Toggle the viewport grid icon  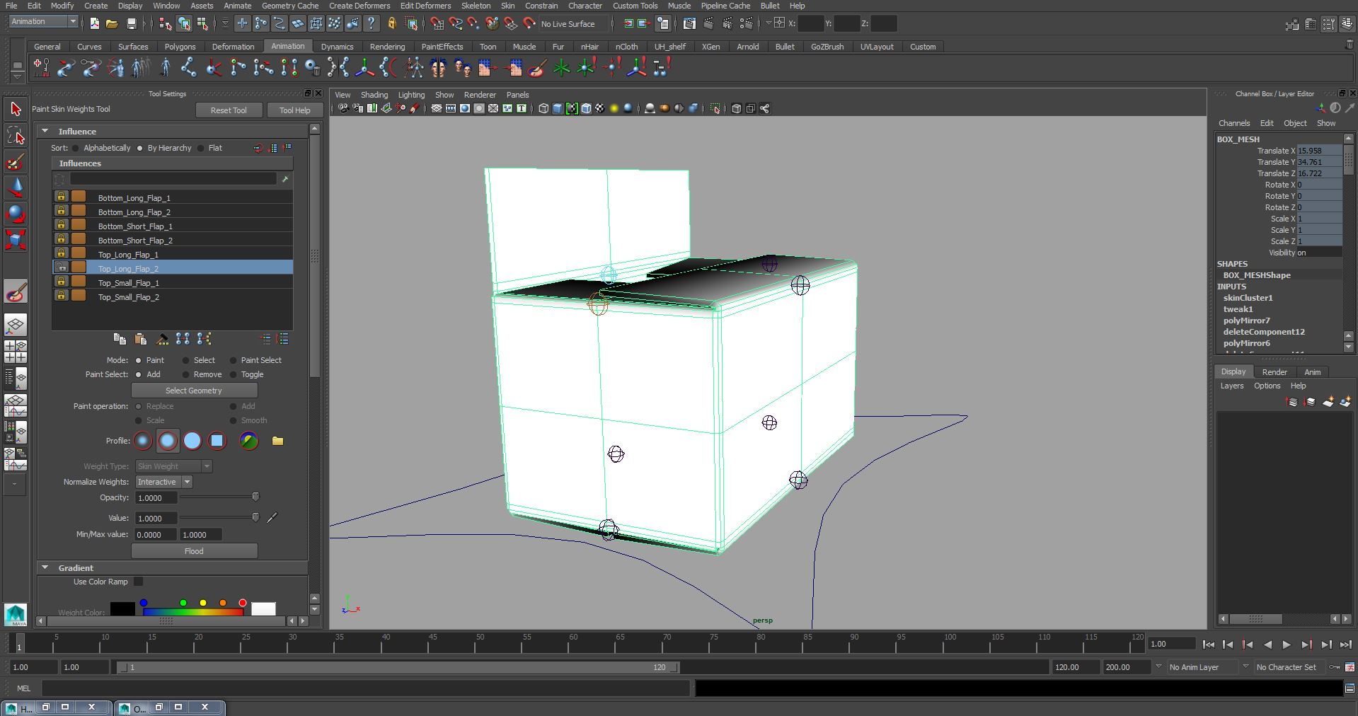click(435, 108)
